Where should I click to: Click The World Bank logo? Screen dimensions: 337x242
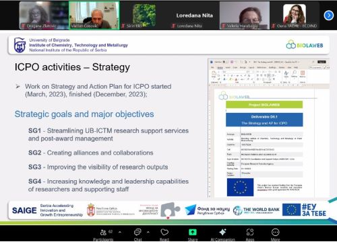256,210
